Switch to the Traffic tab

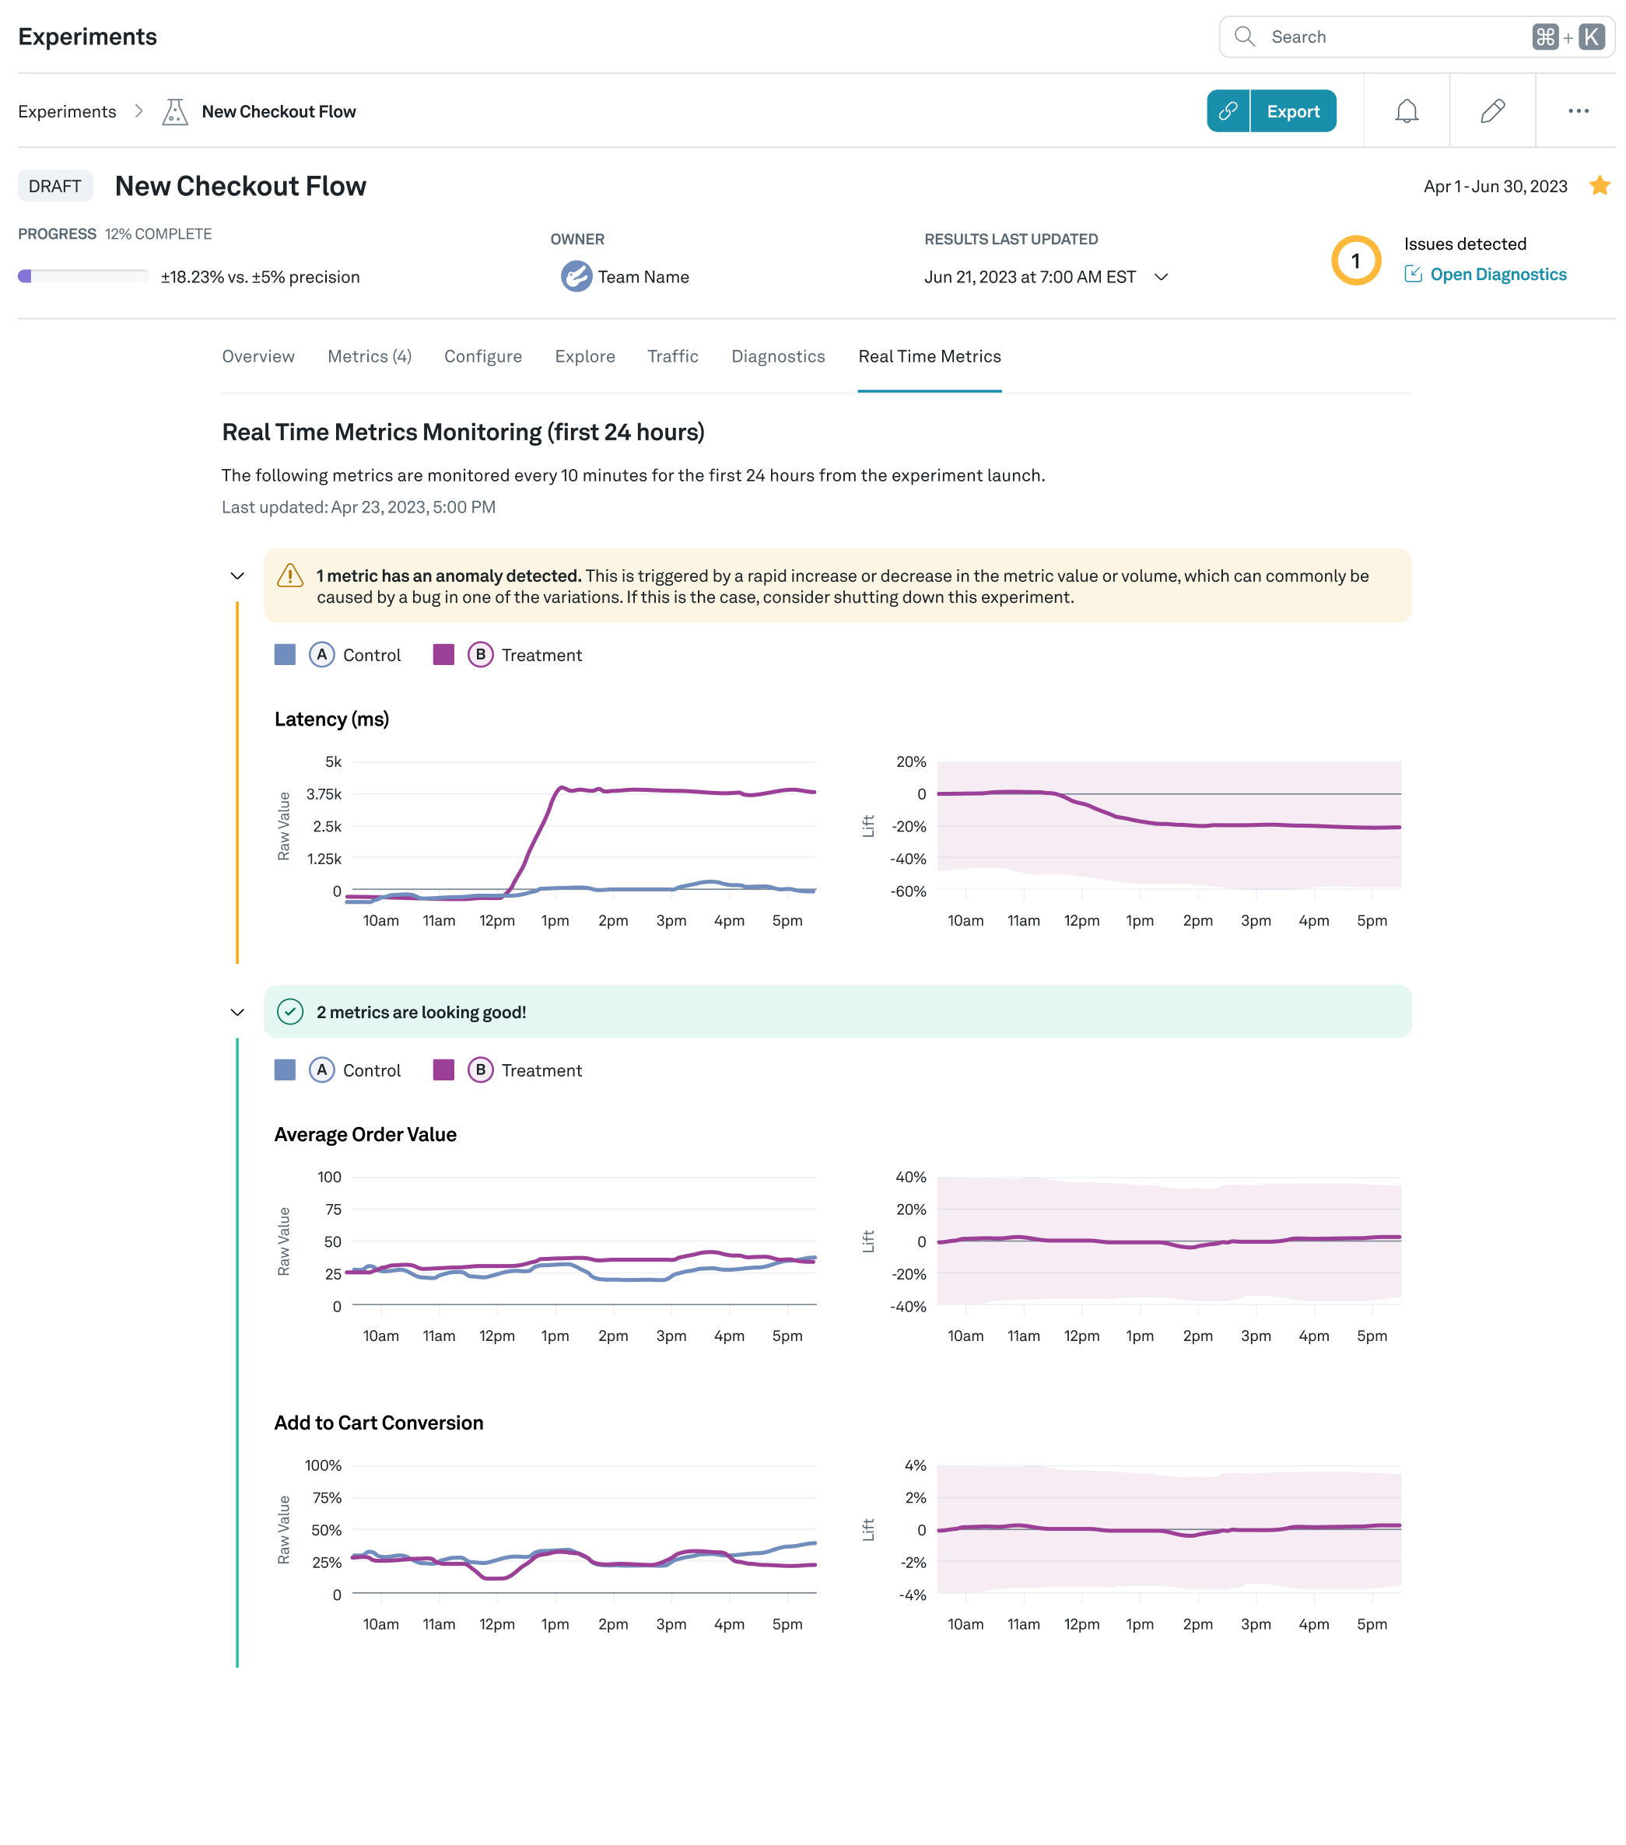click(673, 356)
